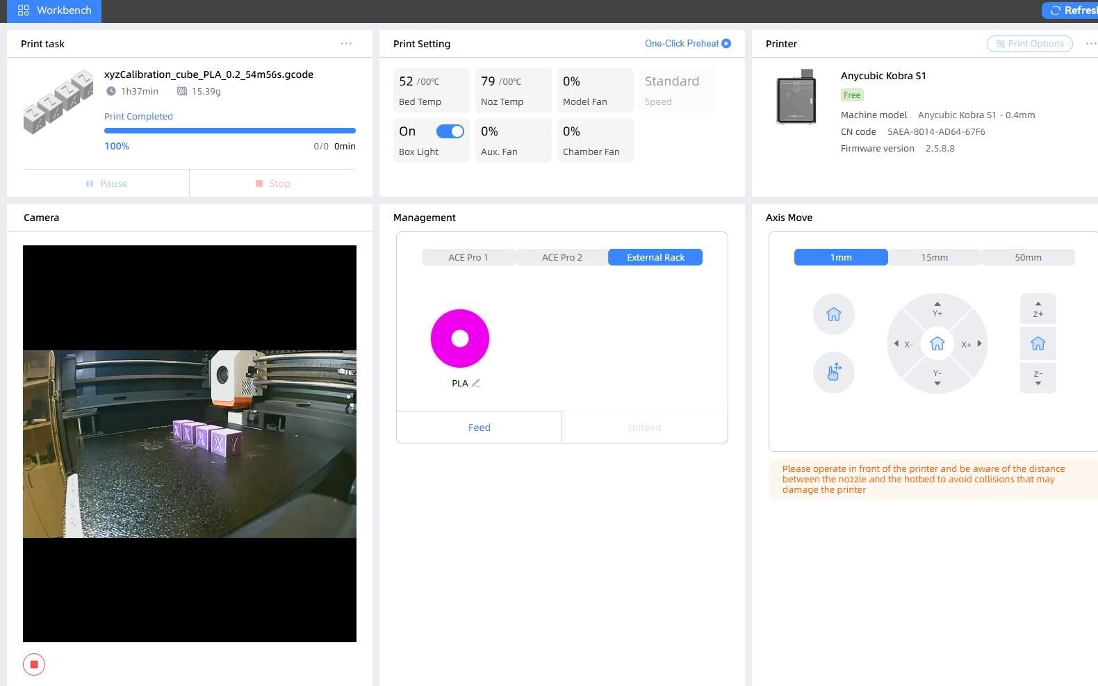Screen dimensions: 1098x686
Task: Edit the PLA filament with pencil icon
Action: click(476, 383)
